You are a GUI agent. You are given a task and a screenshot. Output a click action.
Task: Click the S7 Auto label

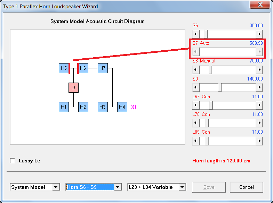pyautogui.click(x=201, y=43)
